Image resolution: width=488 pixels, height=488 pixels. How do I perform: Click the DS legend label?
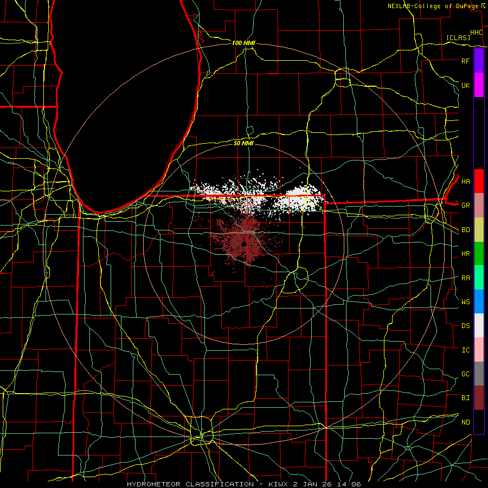pos(465,326)
